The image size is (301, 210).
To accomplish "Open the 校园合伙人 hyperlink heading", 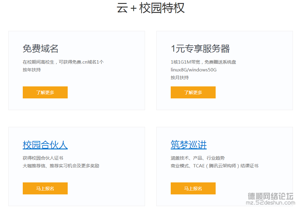I will [45, 145].
